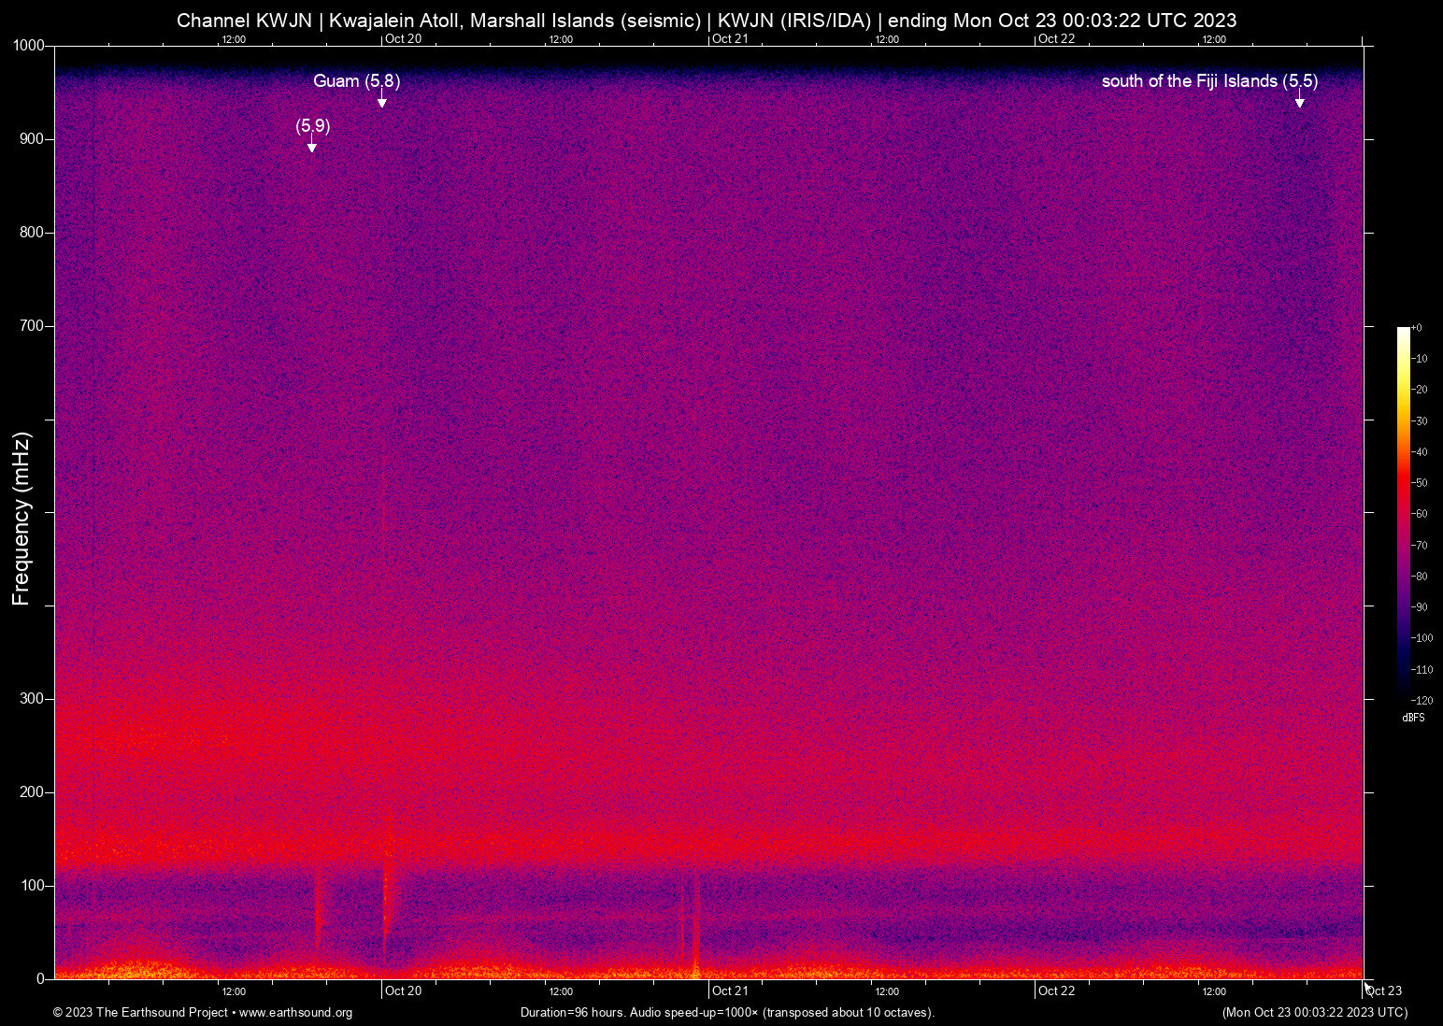Click the arrow marker under the (5.9) label

tap(312, 145)
